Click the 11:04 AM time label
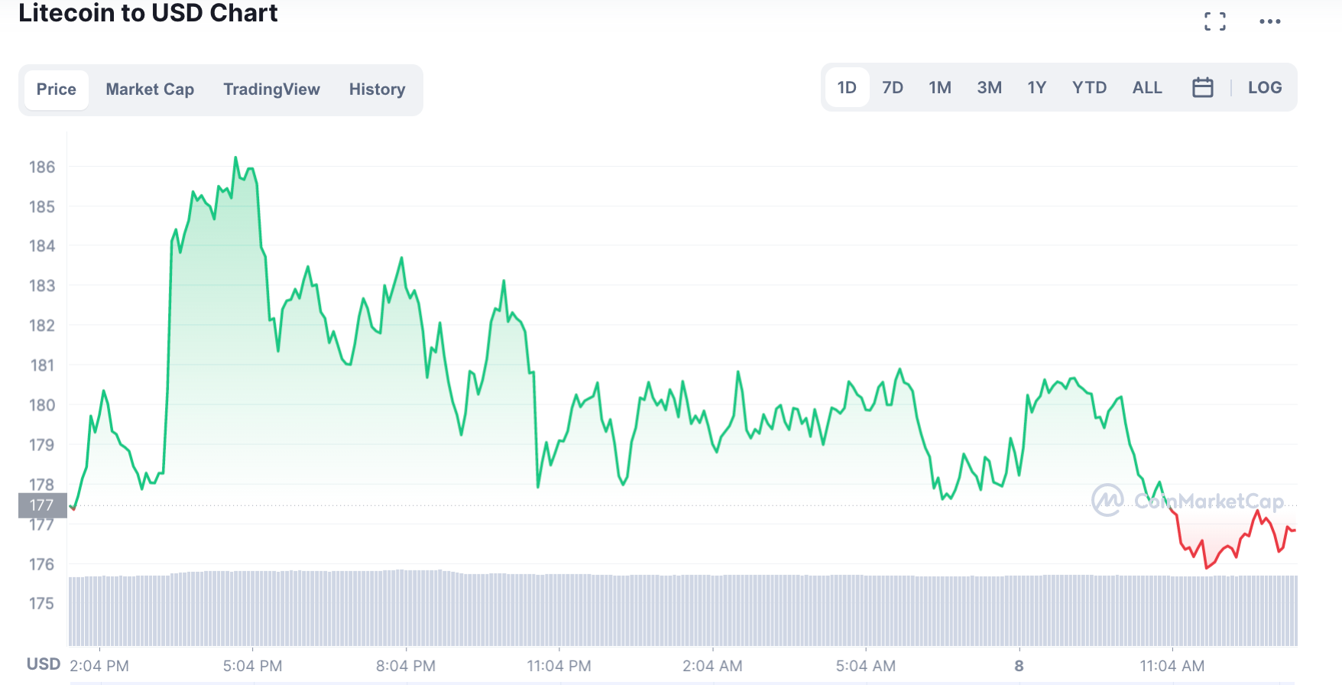The width and height of the screenshot is (1342, 685). 1172,666
